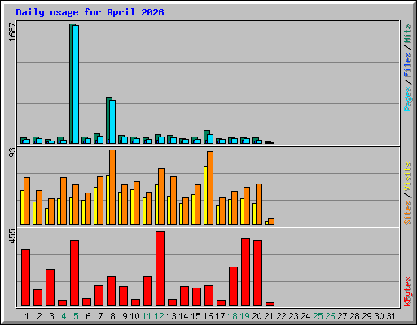Click the day 8 hits bar in top chart
This screenshot has height=325, width=417.
pos(108,120)
